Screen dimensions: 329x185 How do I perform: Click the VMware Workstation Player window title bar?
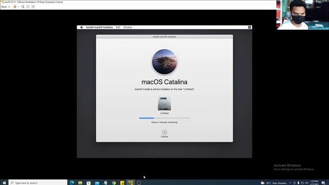(138, 2)
